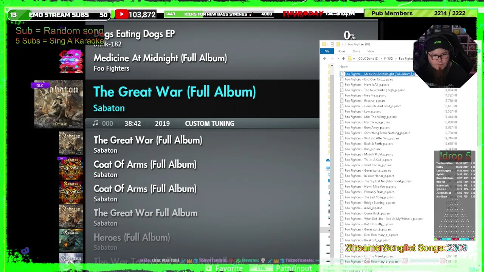Click thumbnail of Heroes (Full Album) entry
484x272 pixels.
pyautogui.click(x=71, y=240)
